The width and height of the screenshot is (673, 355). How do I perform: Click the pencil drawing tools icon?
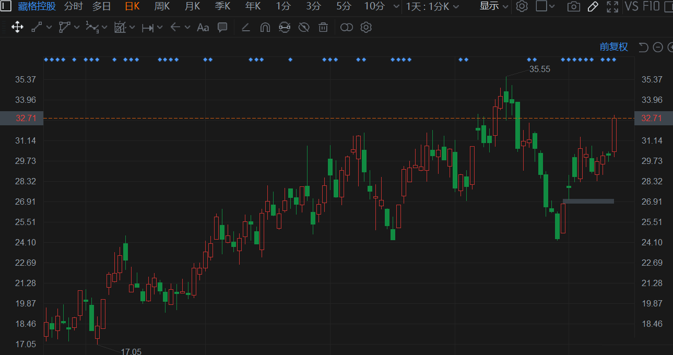pyautogui.click(x=593, y=7)
